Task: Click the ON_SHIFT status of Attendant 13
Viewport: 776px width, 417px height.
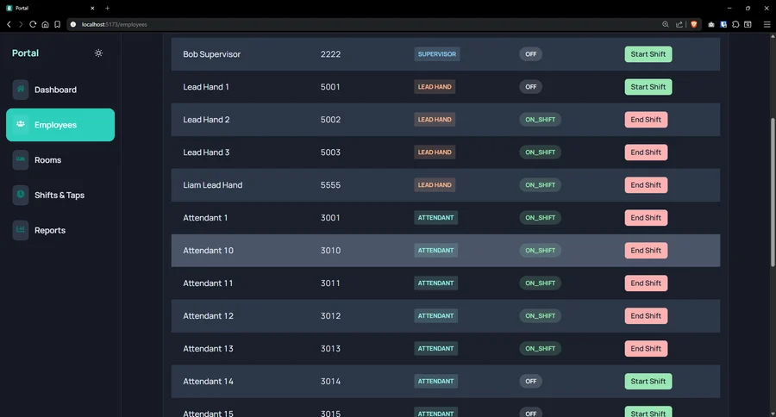Action: pyautogui.click(x=540, y=348)
